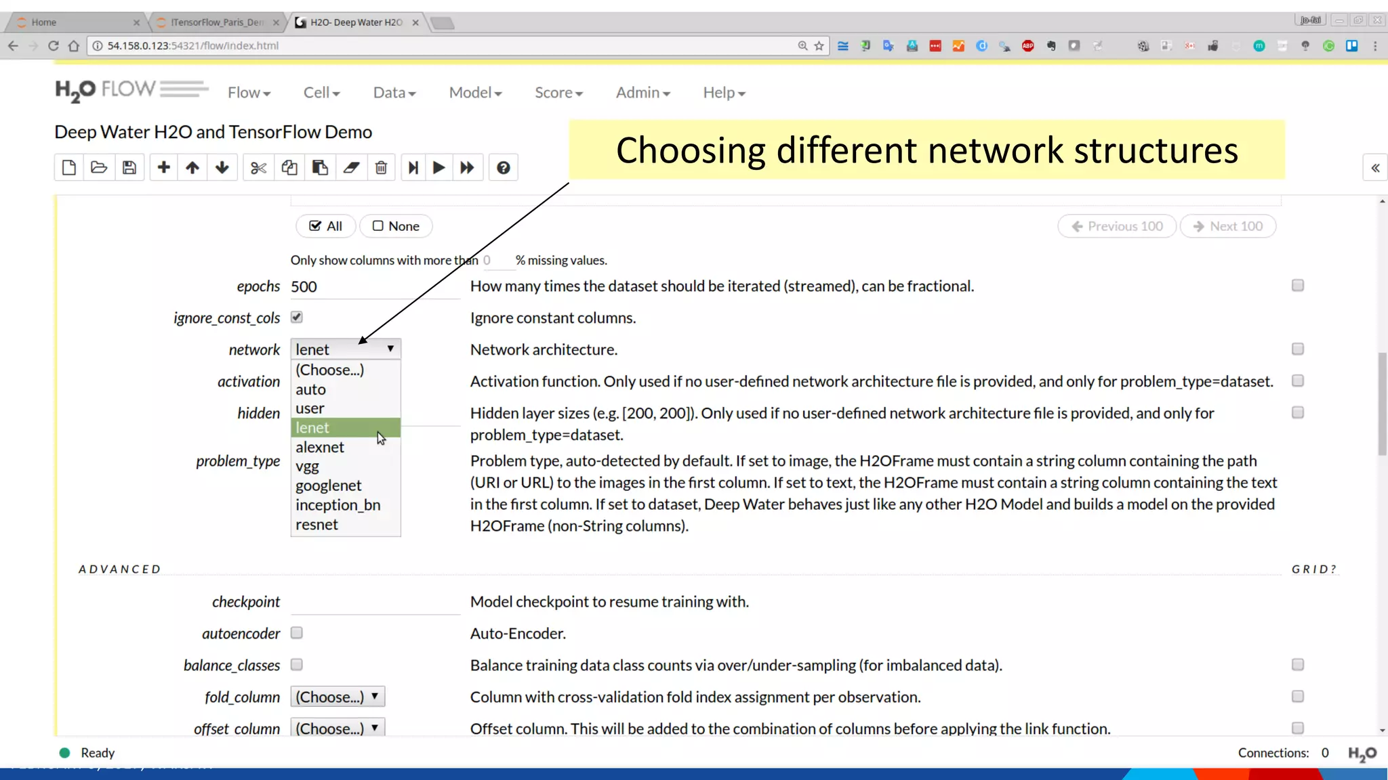Choose resnet from the network list
This screenshot has height=780, width=1388.
click(346, 525)
